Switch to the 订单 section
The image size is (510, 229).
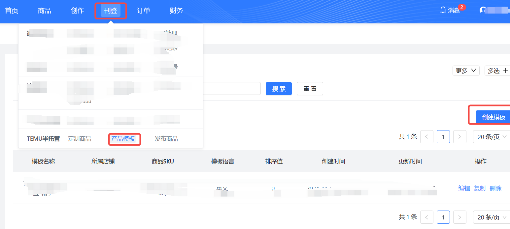tap(143, 10)
